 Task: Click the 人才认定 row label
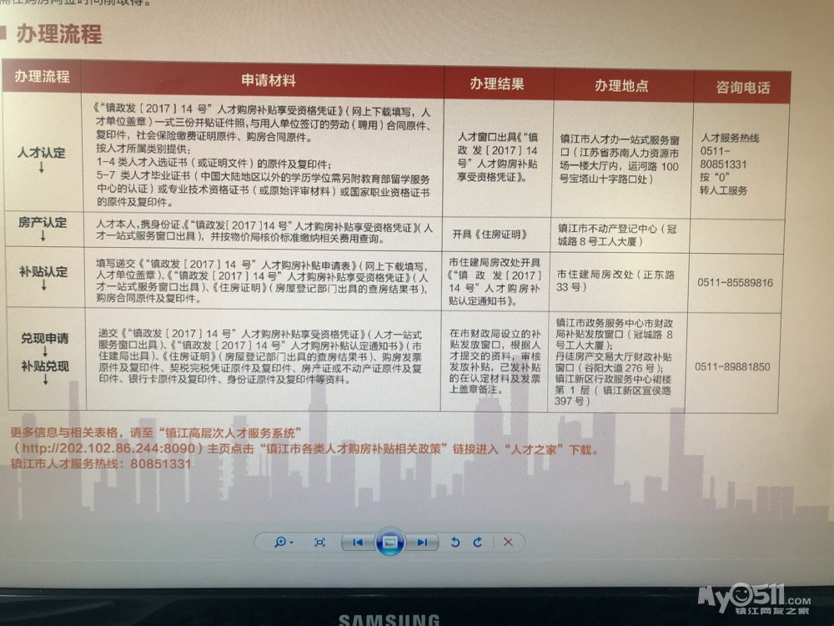pos(42,154)
